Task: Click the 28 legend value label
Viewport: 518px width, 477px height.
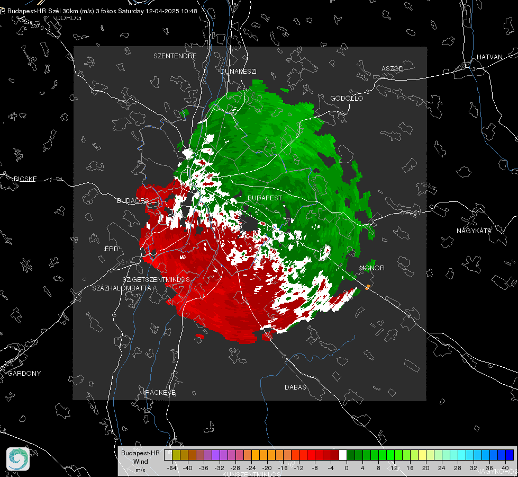Action: [457, 468]
